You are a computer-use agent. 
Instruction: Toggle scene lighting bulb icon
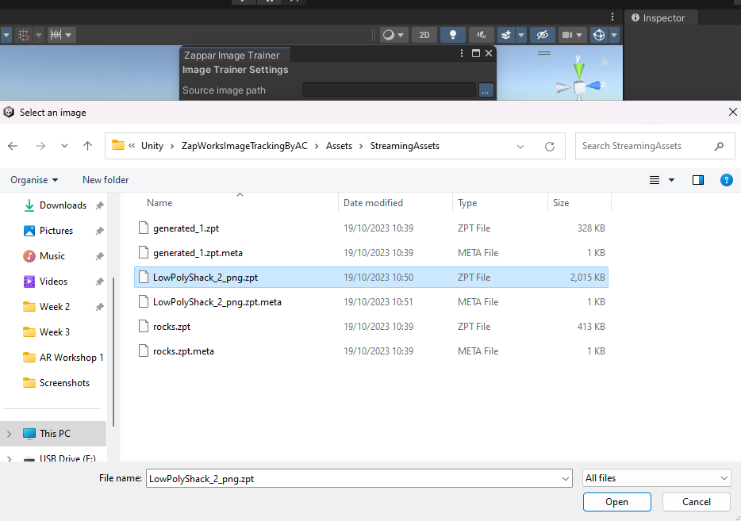coord(453,35)
